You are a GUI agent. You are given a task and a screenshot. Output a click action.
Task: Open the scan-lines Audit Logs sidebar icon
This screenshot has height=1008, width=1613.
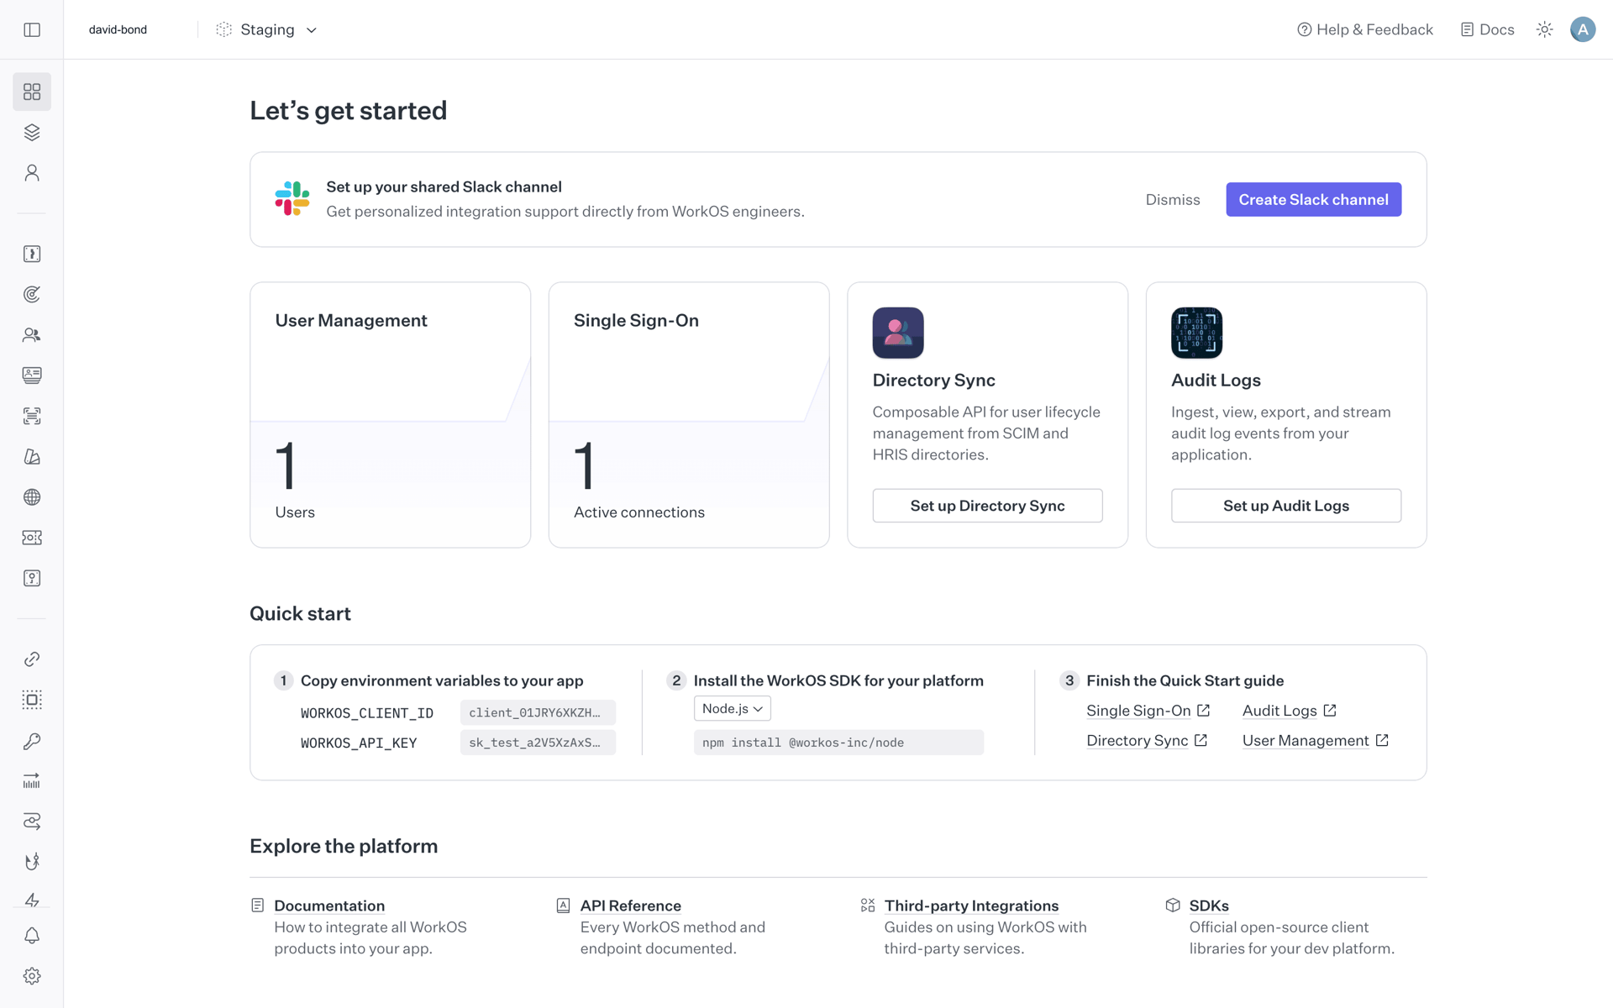(32, 416)
